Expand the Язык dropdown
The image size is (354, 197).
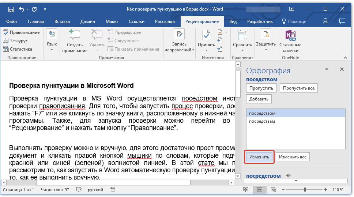point(52,50)
